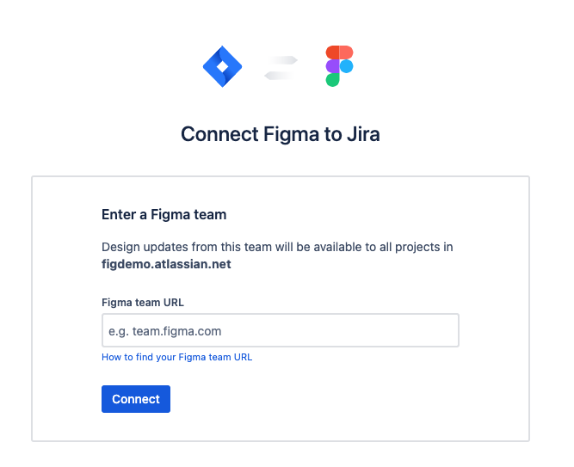This screenshot has height=467, width=574.
Task: Click the purple piece of Figma logo
Action: pyautogui.click(x=332, y=66)
